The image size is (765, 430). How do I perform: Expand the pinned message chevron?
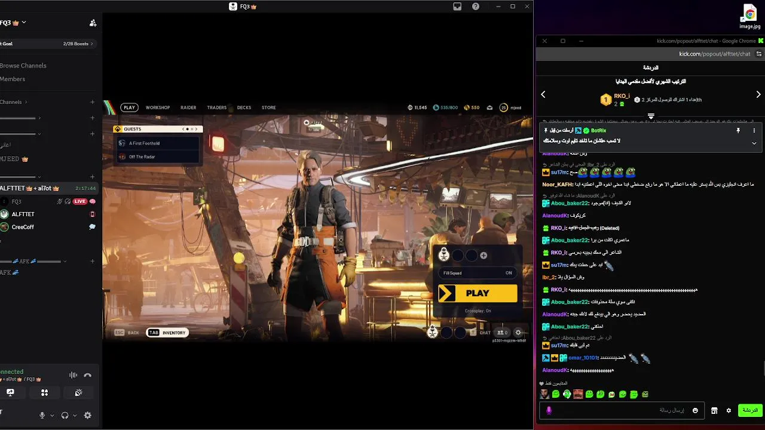coord(754,143)
